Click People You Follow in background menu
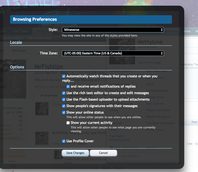This screenshot has width=198, height=172. click(x=158, y=110)
